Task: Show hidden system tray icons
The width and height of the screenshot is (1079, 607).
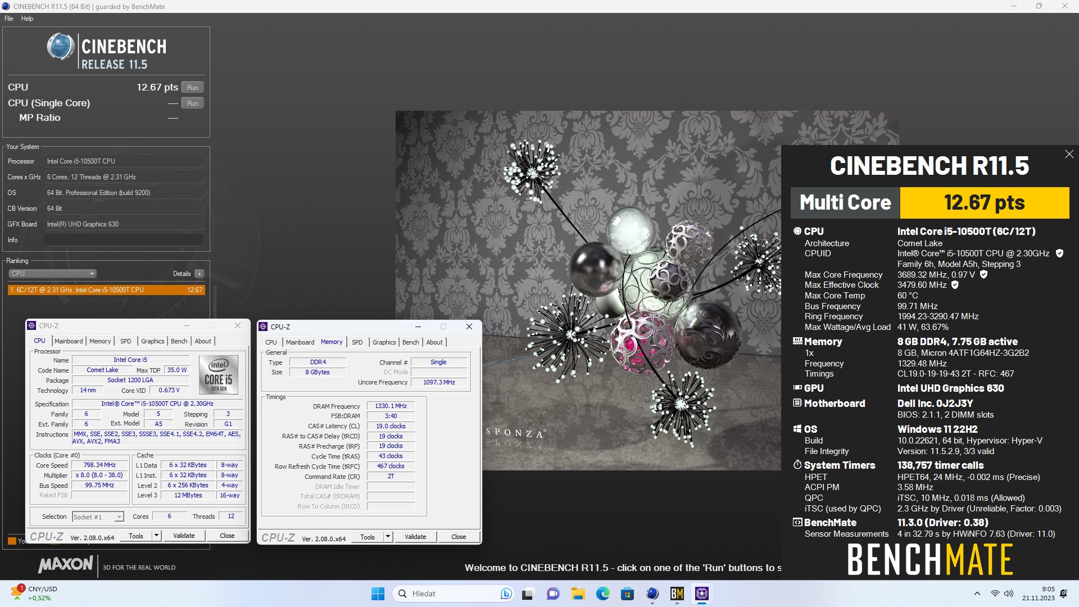Action: pos(977,594)
